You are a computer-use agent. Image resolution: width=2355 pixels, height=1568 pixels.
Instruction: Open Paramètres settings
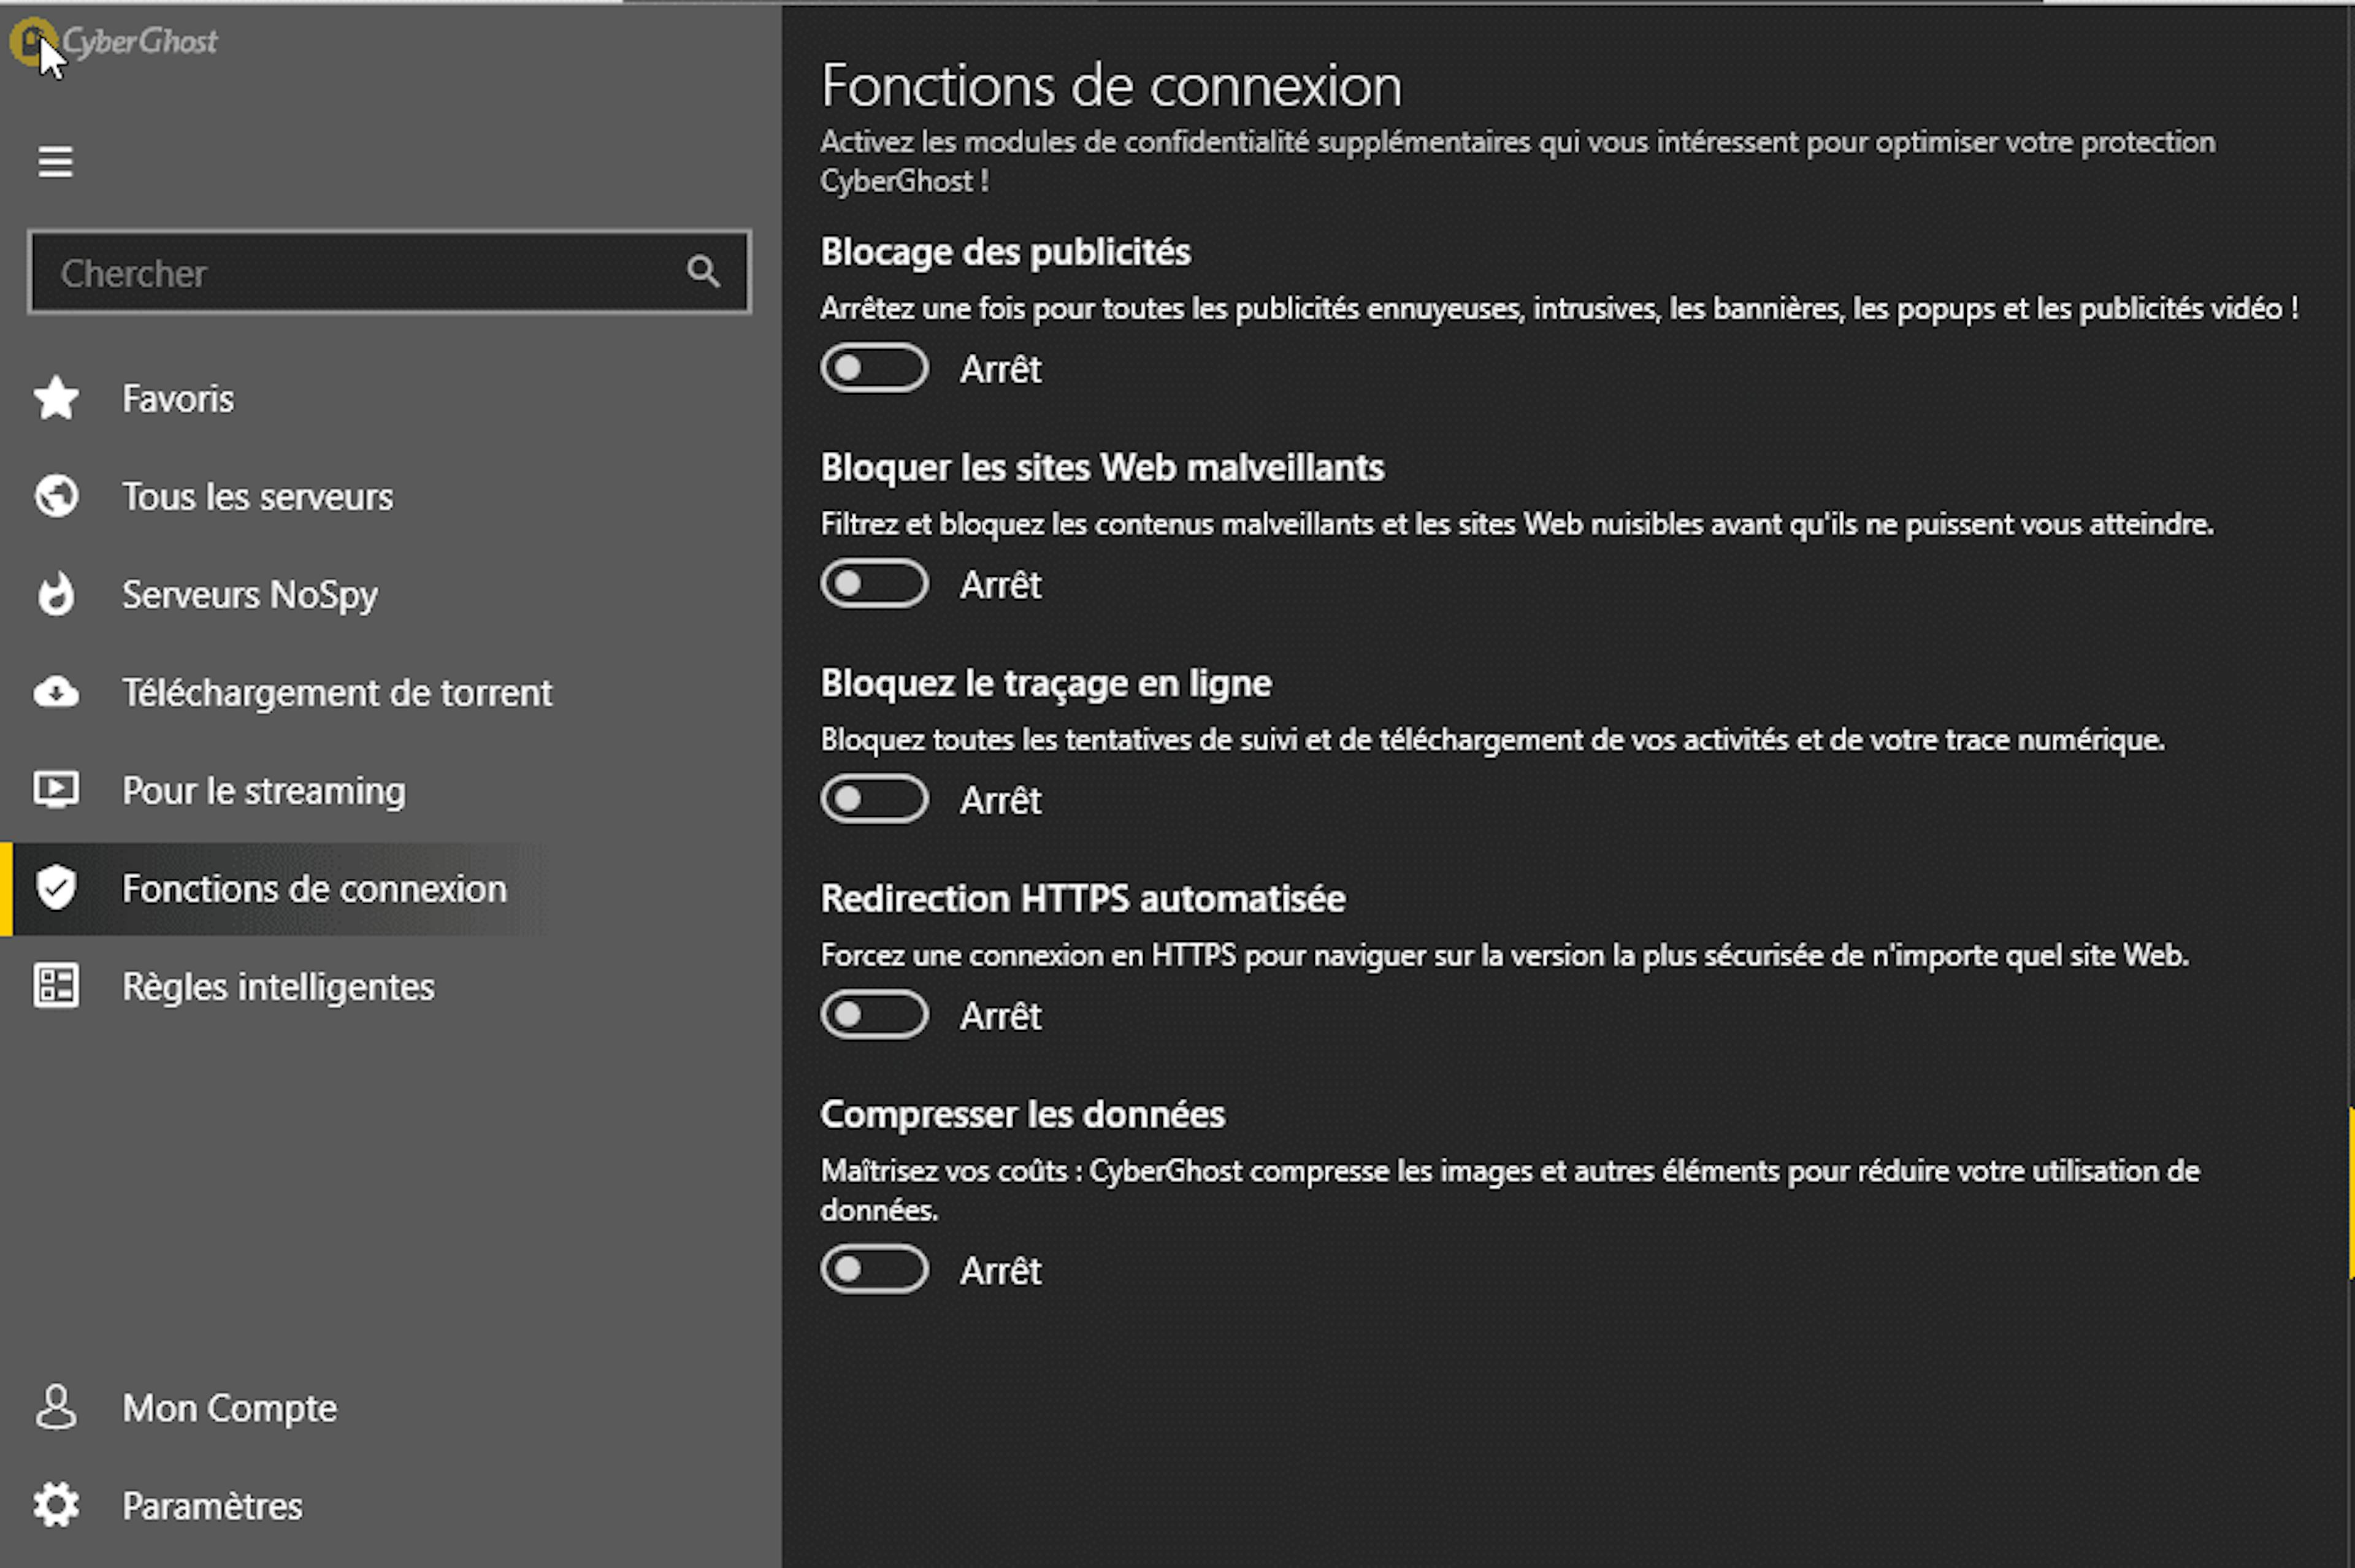point(212,1506)
